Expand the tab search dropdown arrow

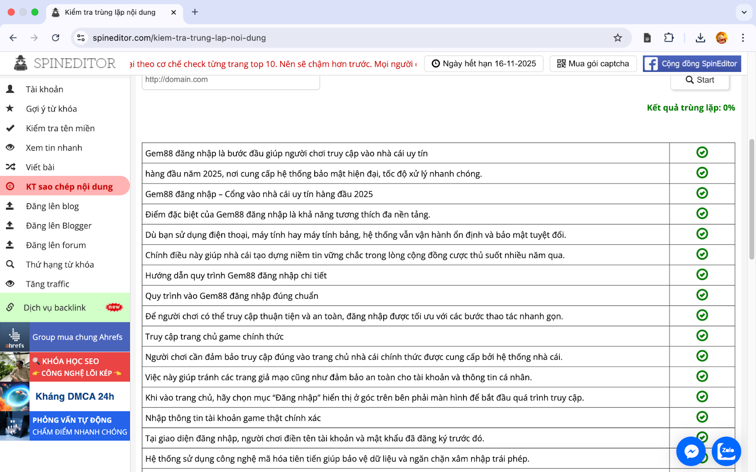click(744, 12)
